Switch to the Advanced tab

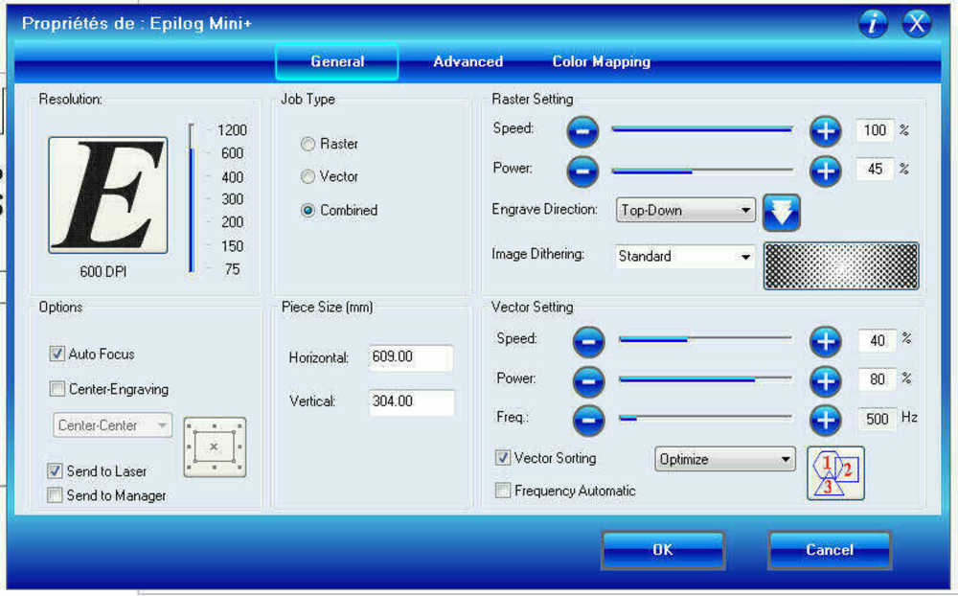(x=468, y=61)
